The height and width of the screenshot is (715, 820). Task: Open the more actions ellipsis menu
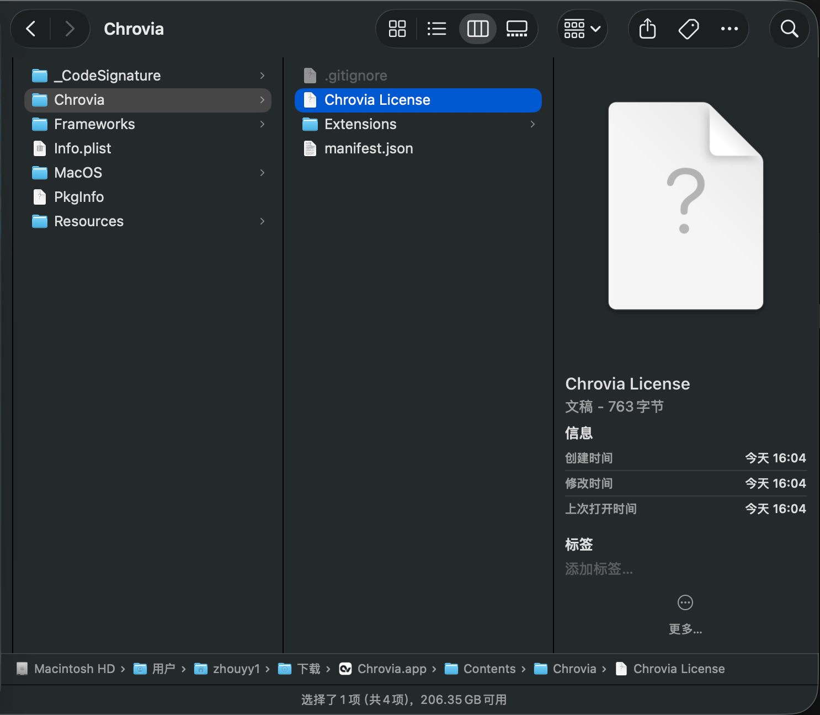tap(730, 29)
